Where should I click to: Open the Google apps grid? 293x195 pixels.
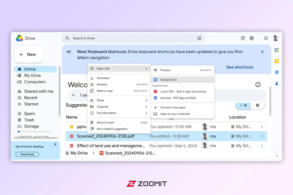pos(266,38)
